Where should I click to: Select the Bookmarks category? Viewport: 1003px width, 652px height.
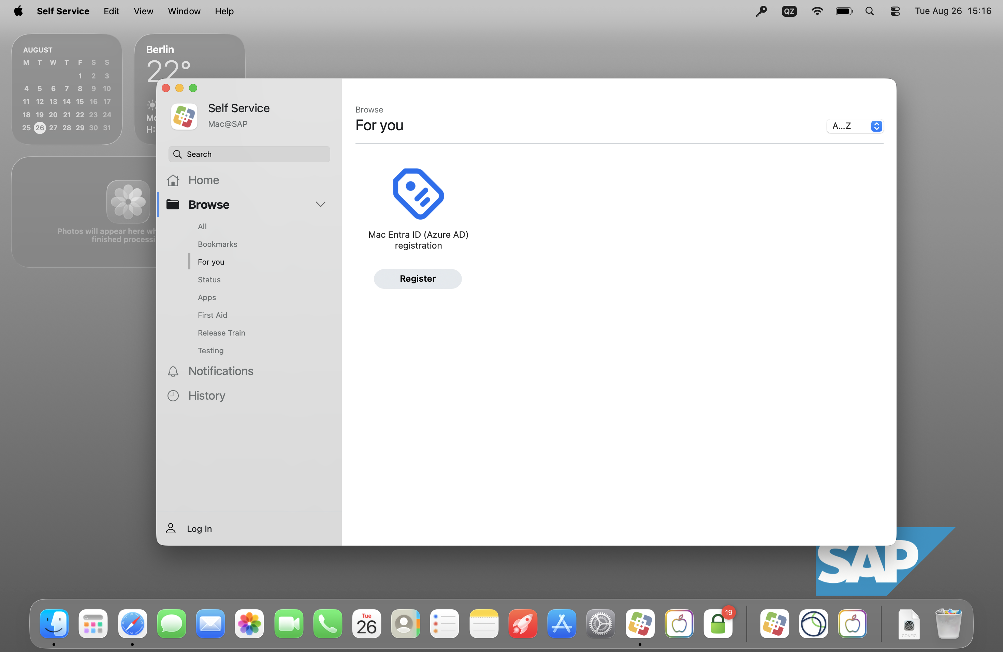[217, 244]
